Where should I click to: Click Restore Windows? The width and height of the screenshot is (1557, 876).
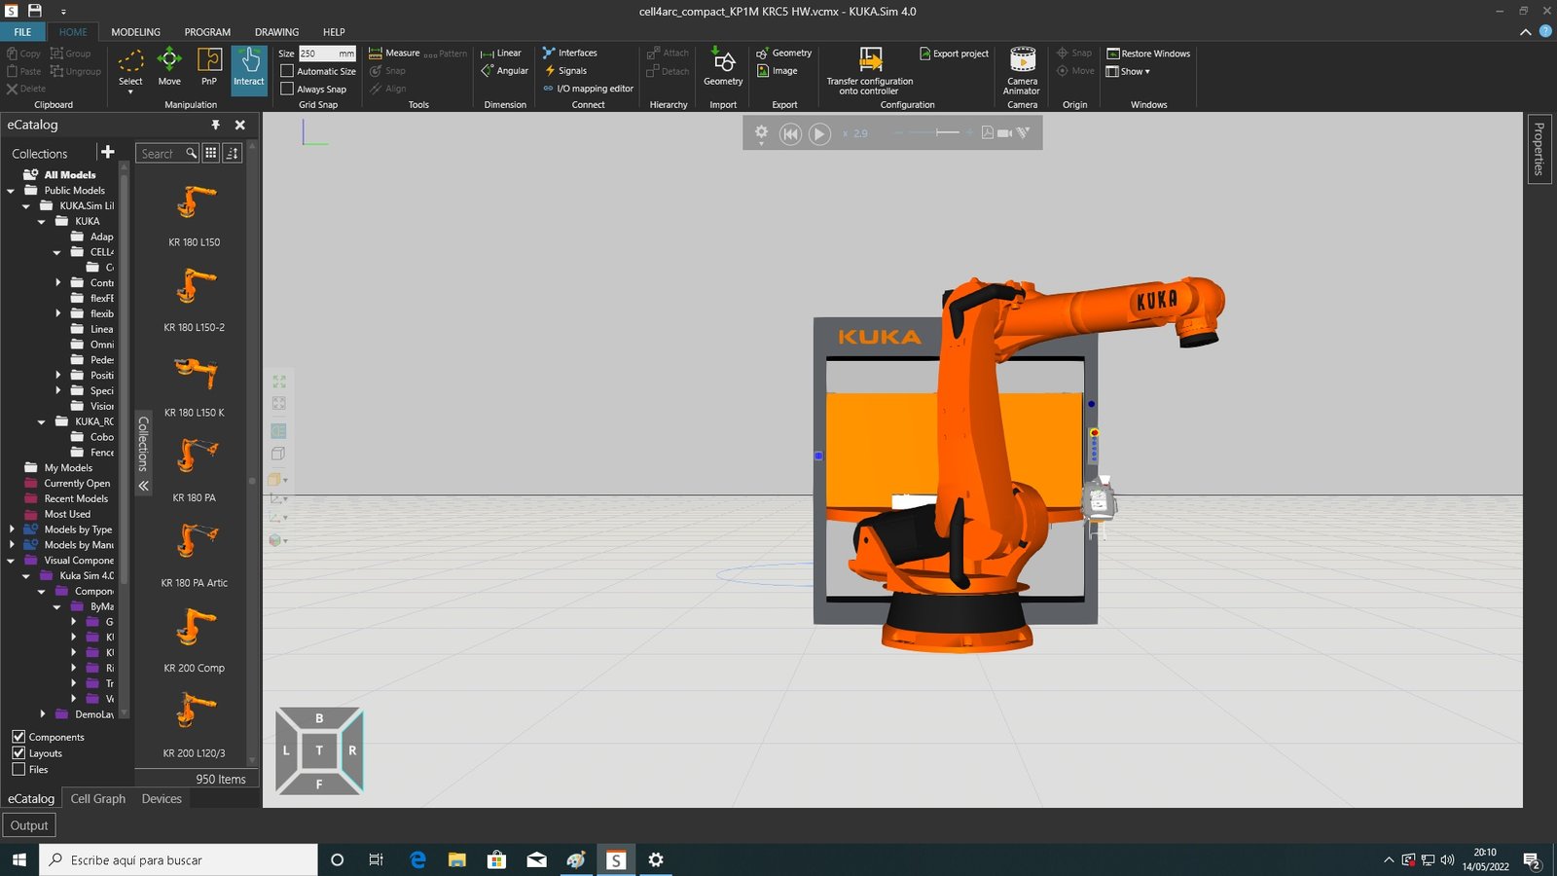coord(1148,54)
